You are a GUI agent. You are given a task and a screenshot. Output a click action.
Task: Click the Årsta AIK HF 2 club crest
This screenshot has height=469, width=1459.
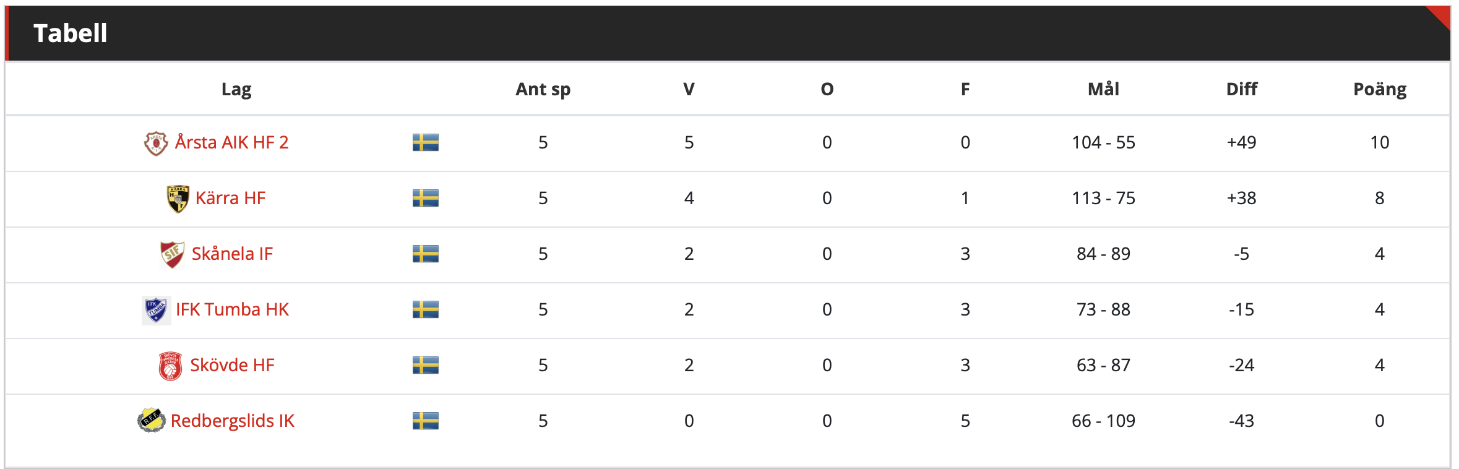pyautogui.click(x=156, y=143)
